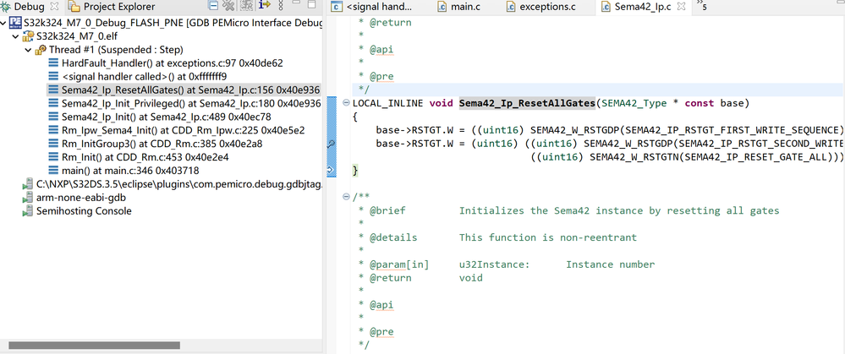This screenshot has width=845, height=354.
Task: Fold the Sema42_Ip_ResetAllGates function block
Action: [x=346, y=103]
